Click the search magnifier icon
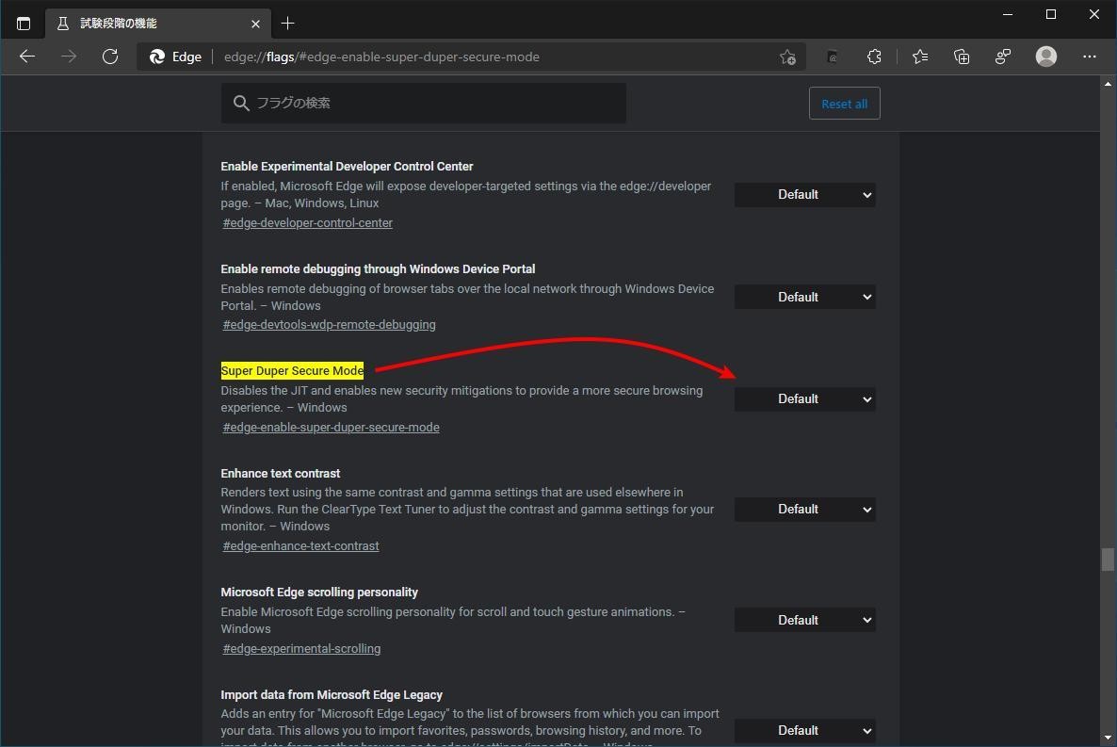This screenshot has height=747, width=1117. point(241,104)
